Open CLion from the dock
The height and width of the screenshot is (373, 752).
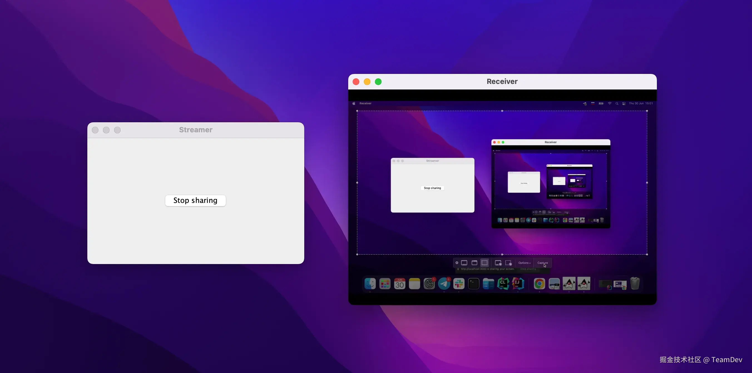[x=503, y=284]
